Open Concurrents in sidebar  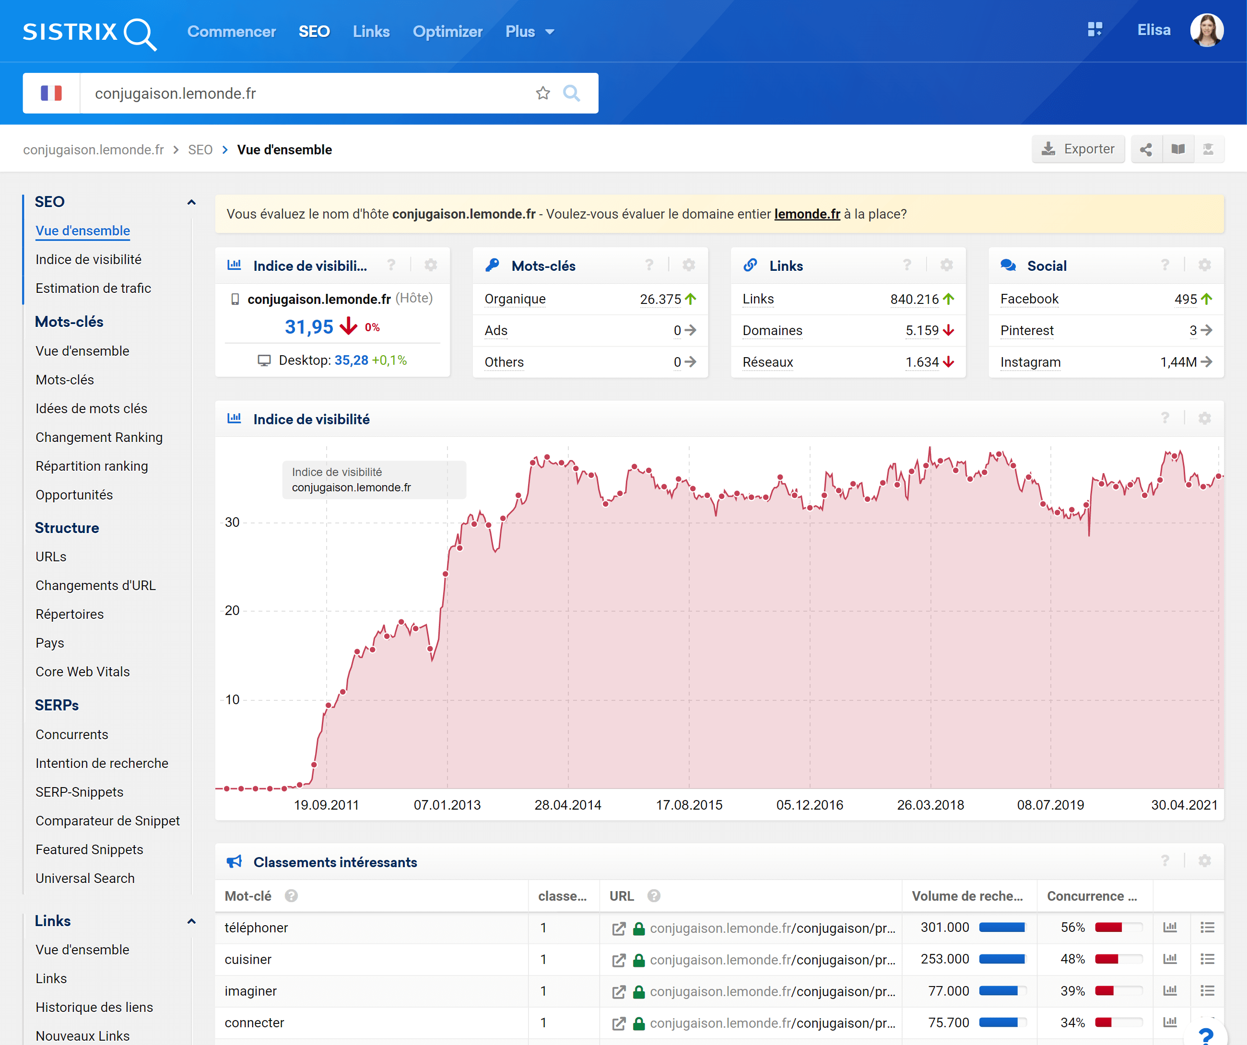72,735
